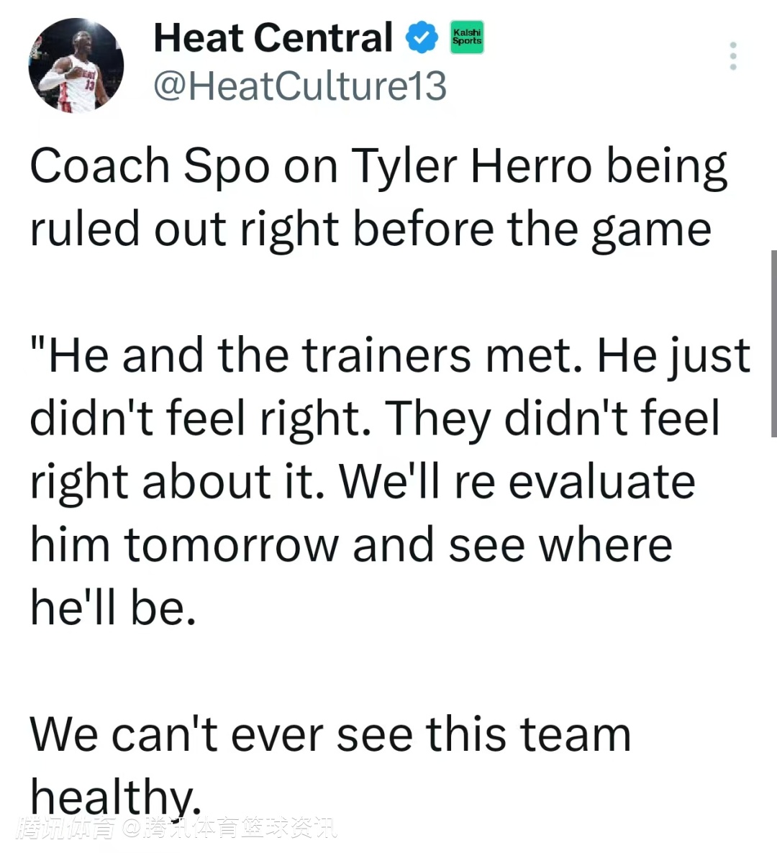Open the @HeatCulture13 handle link
Screen dimensions: 777x853
pyautogui.click(x=299, y=86)
